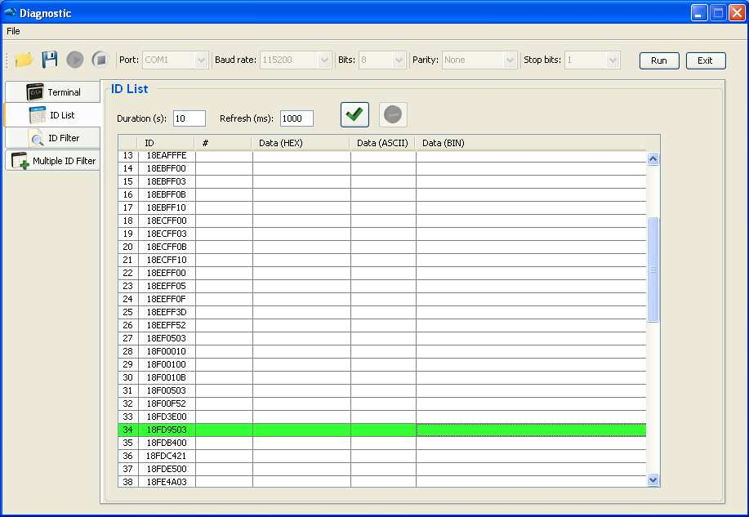749x517 pixels.
Task: Select row with ID 18EBFF03
Action: [382, 181]
